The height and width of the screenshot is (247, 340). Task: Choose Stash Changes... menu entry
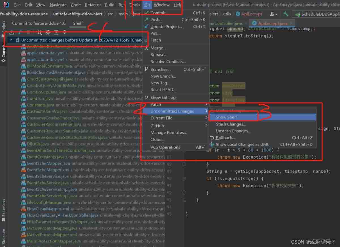point(231,124)
